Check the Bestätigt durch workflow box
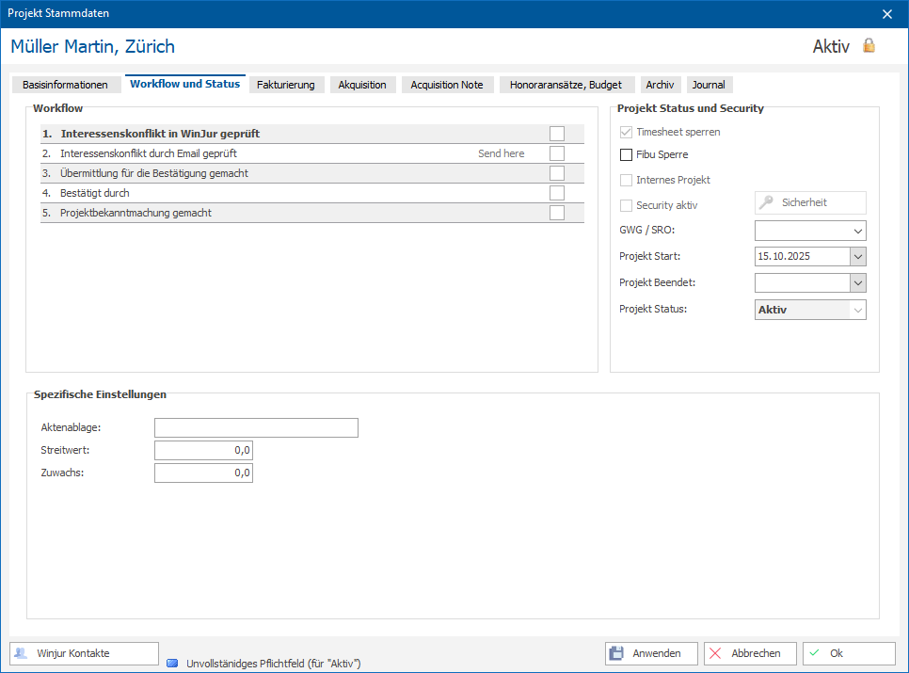The image size is (909, 673). pos(557,193)
